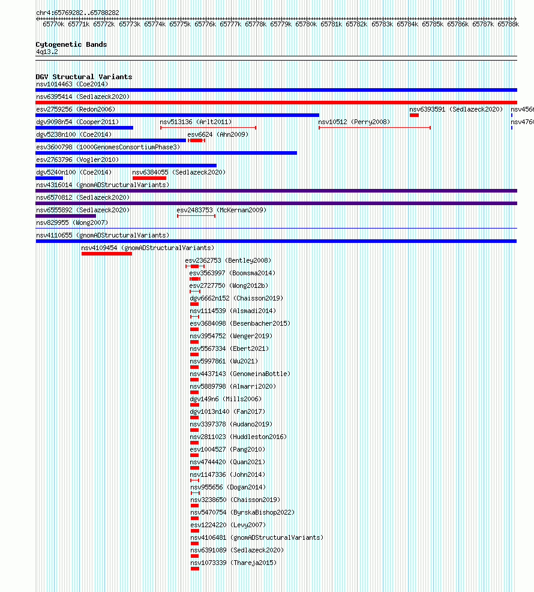Click esv2763796 (Vogler2010) label
The width and height of the screenshot is (534, 592).
click(77, 160)
